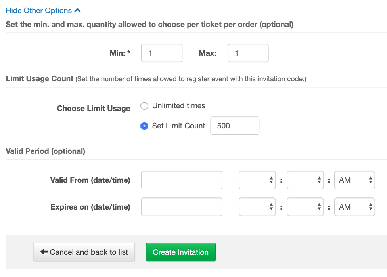This screenshot has width=387, height=277.
Task: Open the Valid From AM/PM dropdown
Action: tap(354, 180)
